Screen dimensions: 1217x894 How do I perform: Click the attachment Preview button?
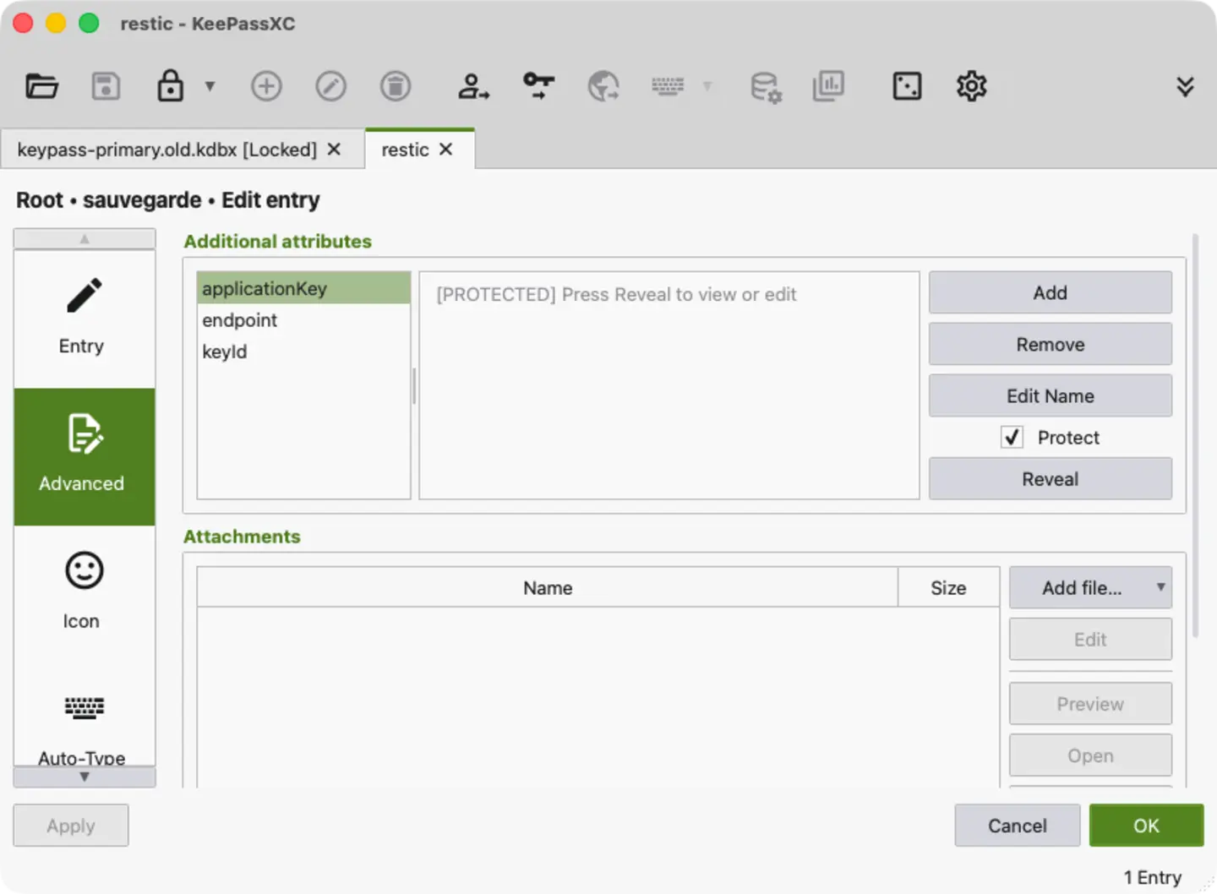click(1090, 704)
